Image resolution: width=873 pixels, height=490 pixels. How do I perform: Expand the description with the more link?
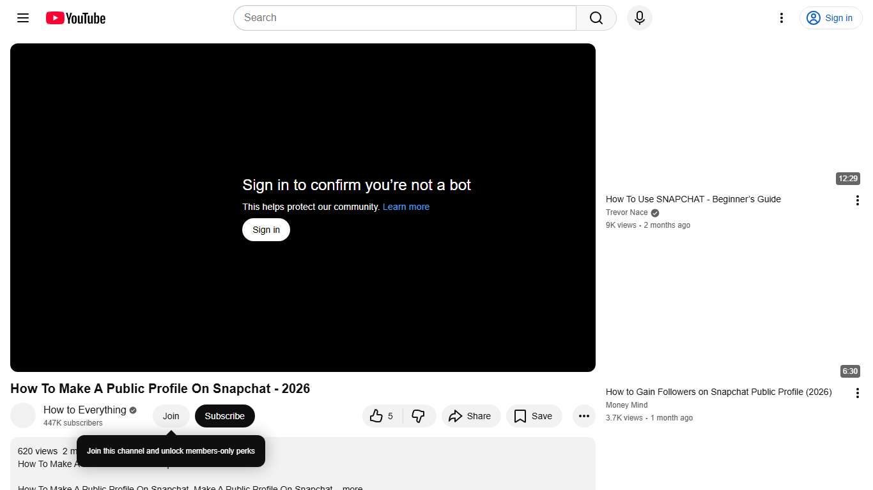pos(352,487)
